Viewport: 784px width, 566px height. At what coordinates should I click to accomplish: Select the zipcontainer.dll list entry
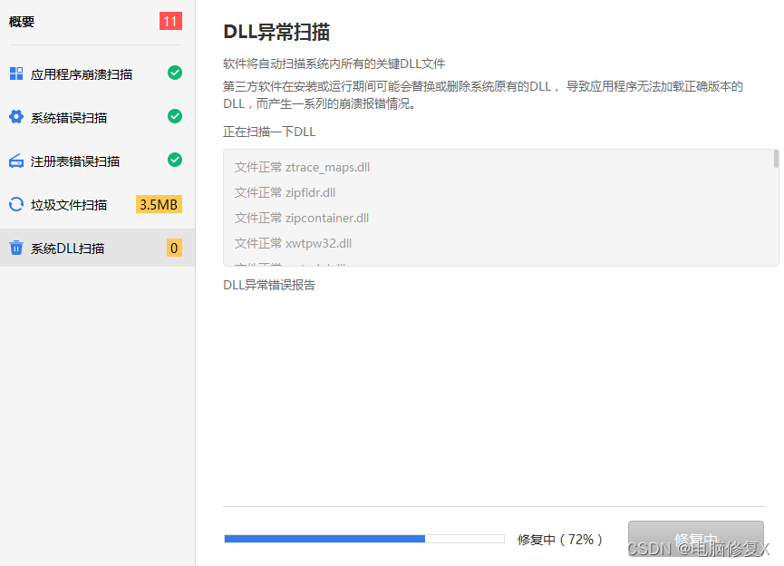(302, 219)
